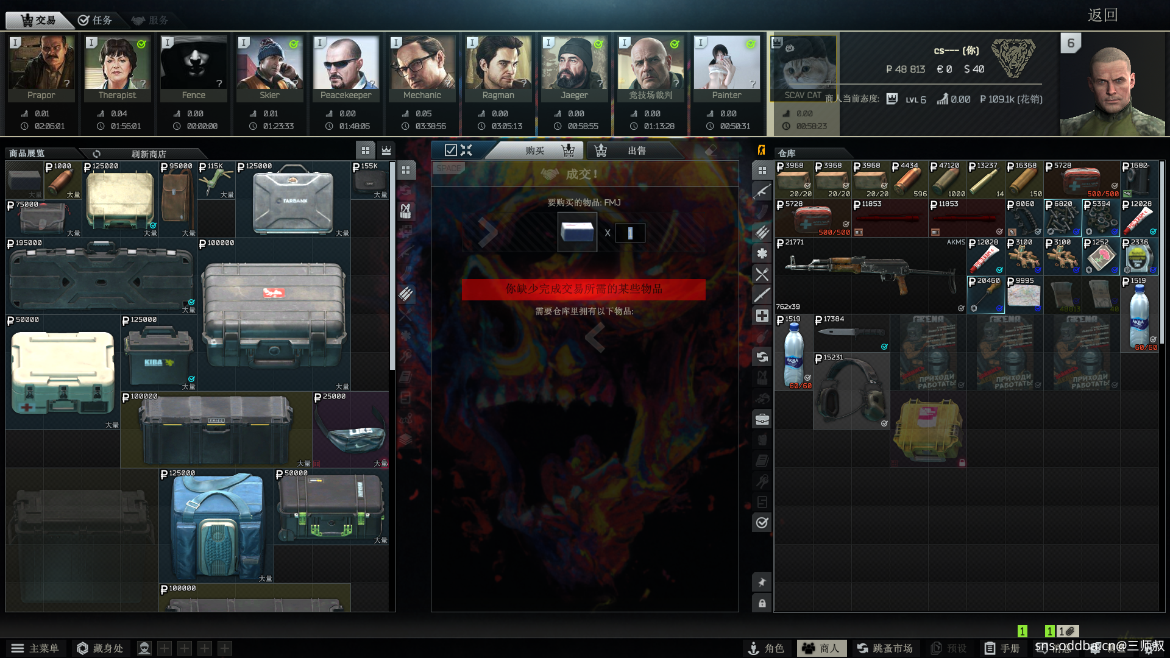Click the trader goods list scrollbar
This screenshot has height=658, width=1170.
pyautogui.click(x=392, y=266)
